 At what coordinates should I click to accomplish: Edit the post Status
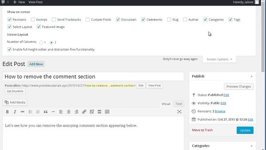226,95
